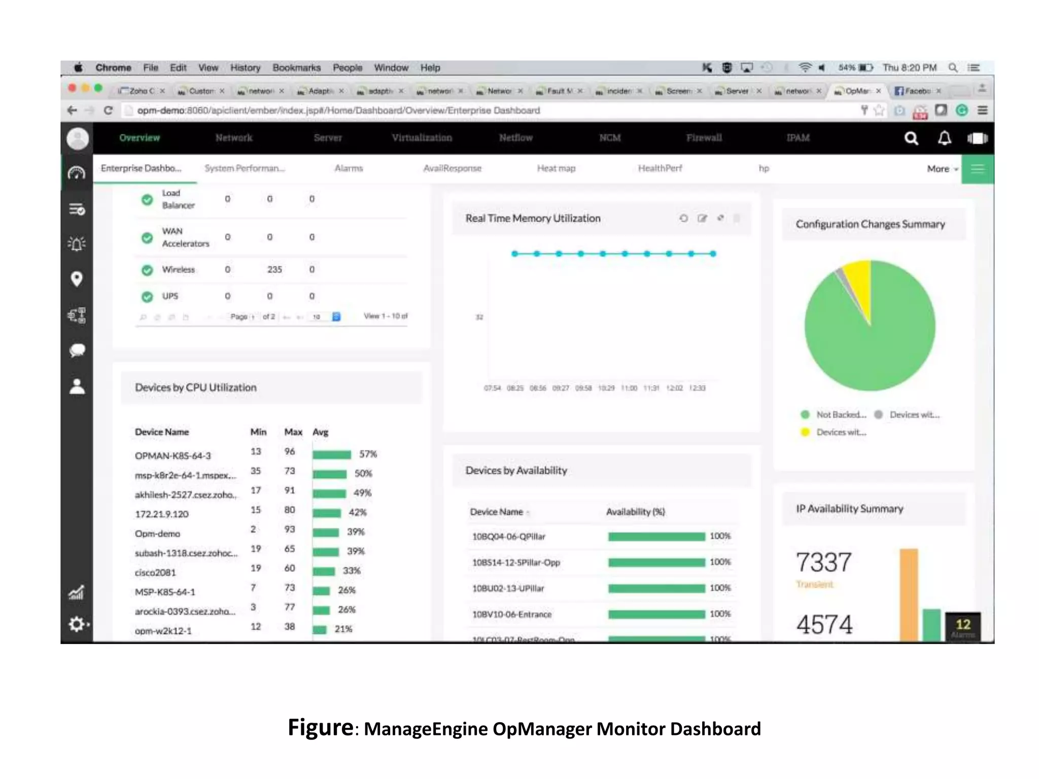Click the search magnifier in black header
Screen dimensions: 1039x779
911,138
